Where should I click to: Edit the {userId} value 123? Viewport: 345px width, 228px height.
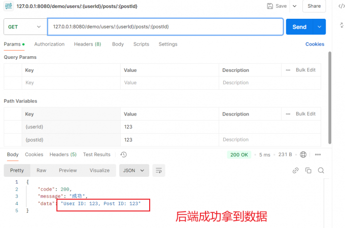point(169,127)
